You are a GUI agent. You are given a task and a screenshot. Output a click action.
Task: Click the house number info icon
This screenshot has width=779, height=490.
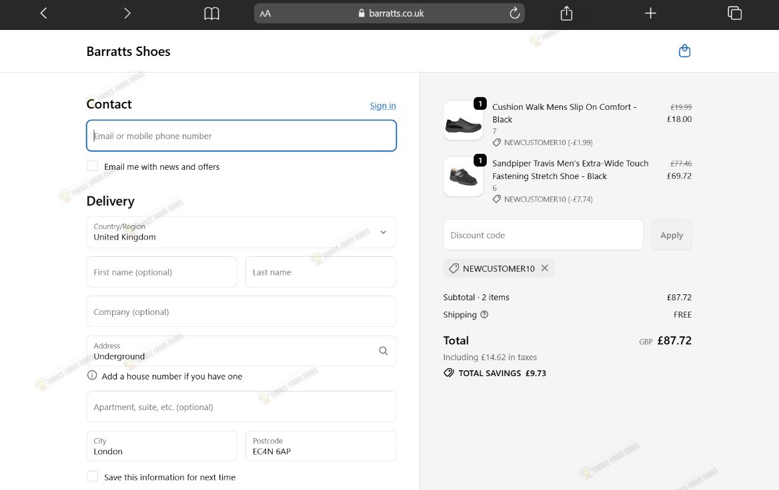click(x=92, y=375)
